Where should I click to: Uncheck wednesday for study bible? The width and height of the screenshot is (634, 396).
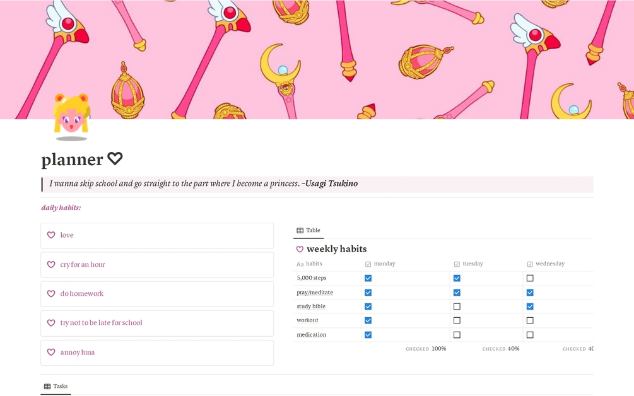point(530,306)
